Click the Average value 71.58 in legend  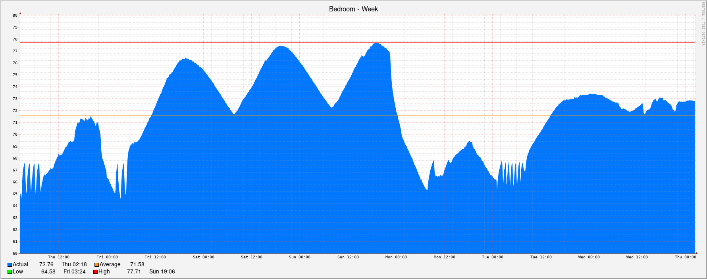click(137, 265)
